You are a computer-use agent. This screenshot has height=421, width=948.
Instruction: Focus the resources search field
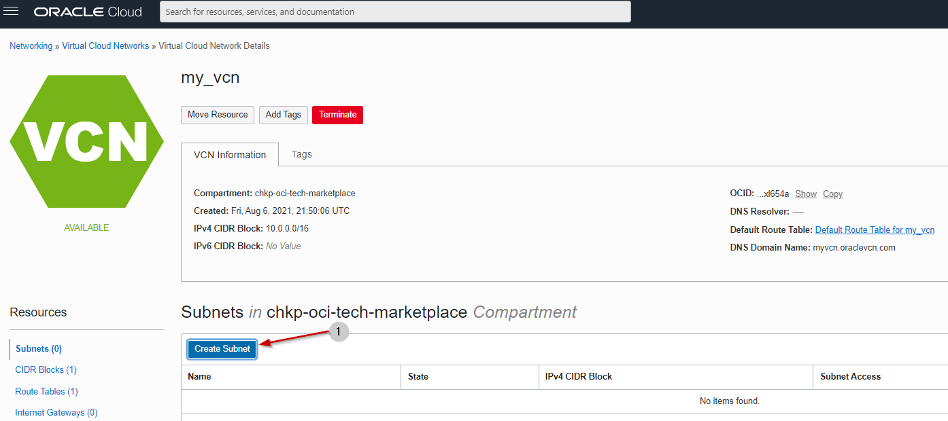coord(395,12)
